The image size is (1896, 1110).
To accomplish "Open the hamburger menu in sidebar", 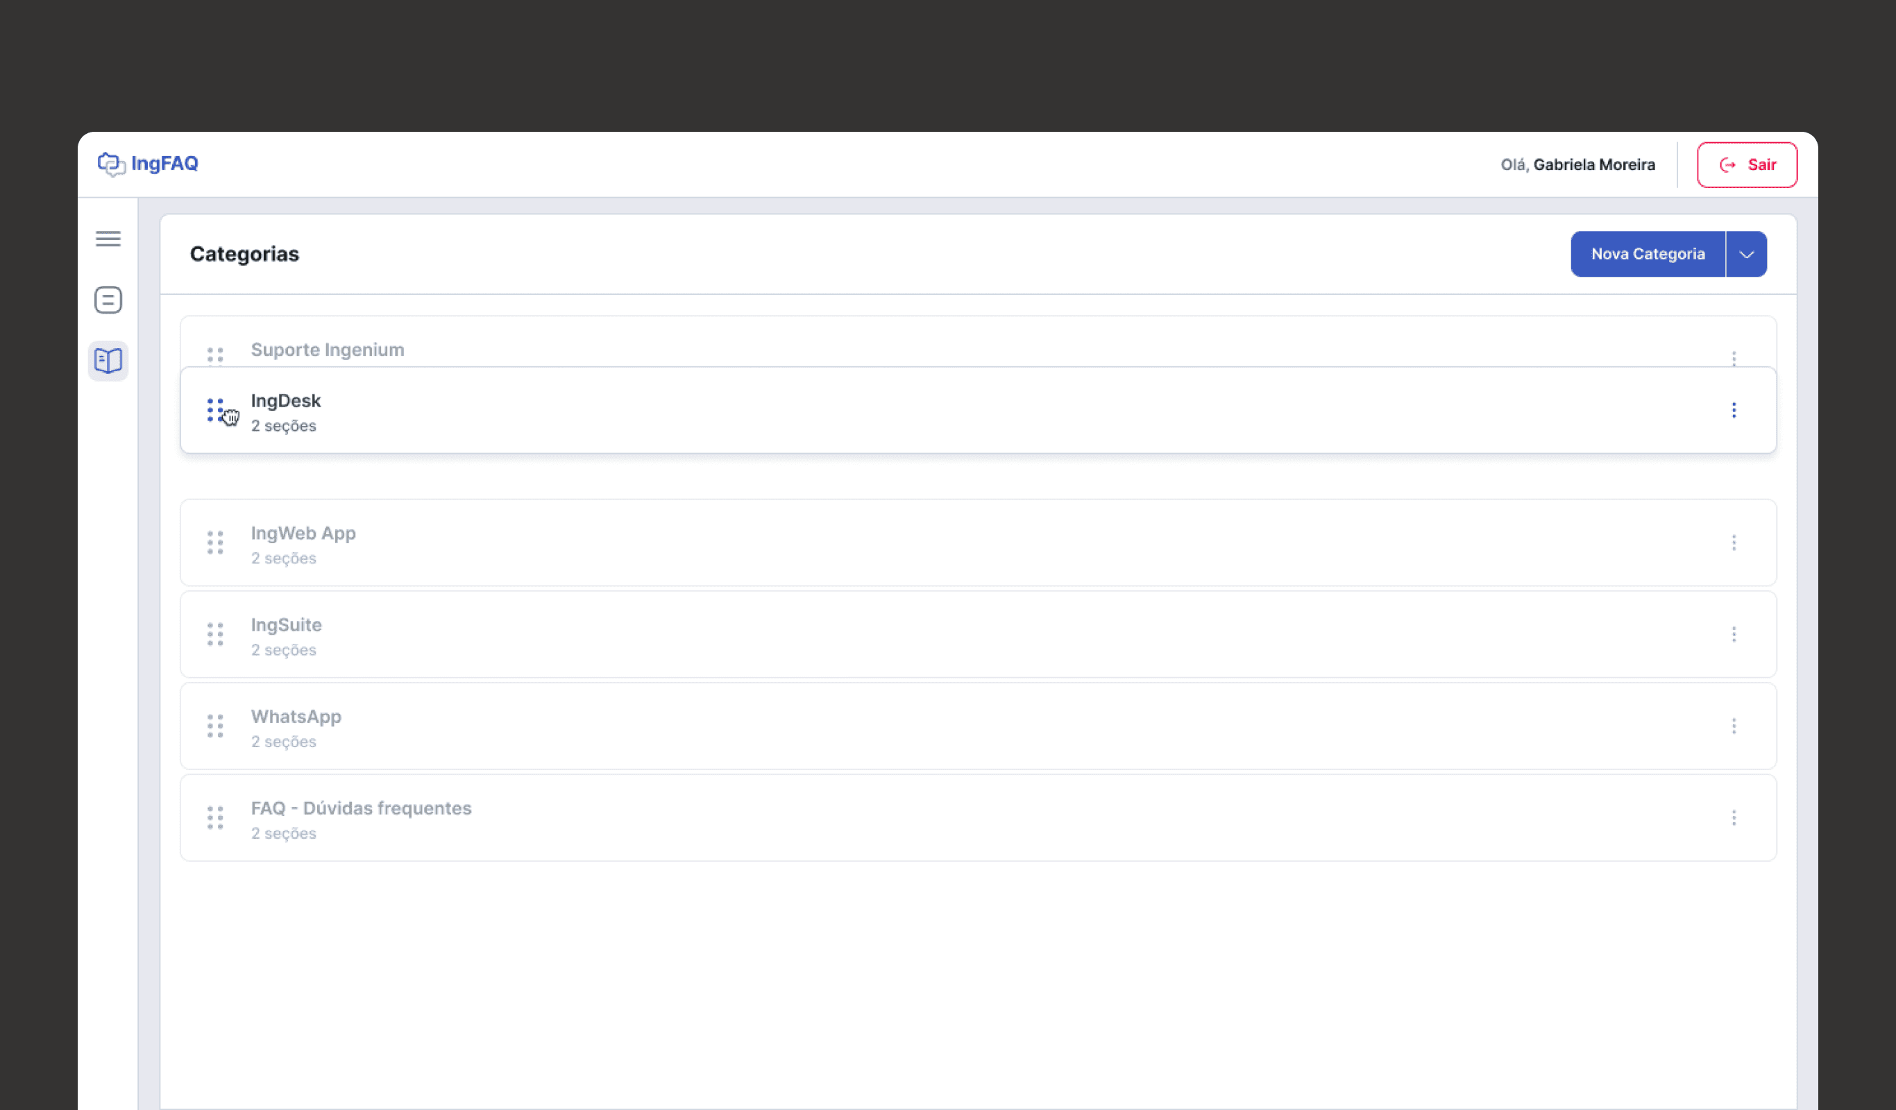I will pyautogui.click(x=108, y=239).
